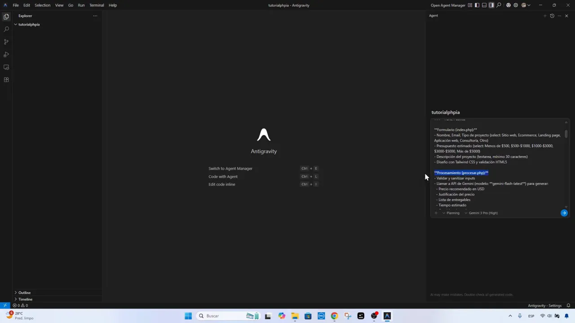Screen dimensions: 575x323
Task: Click the agent prompt scrollbar thumb
Action: tap(566, 134)
